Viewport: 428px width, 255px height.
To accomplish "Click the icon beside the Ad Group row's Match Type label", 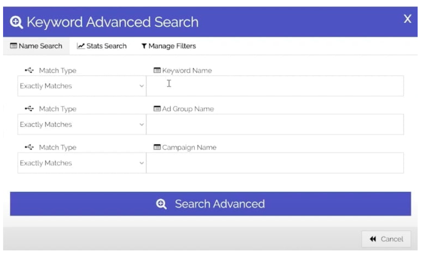I will click(29, 109).
